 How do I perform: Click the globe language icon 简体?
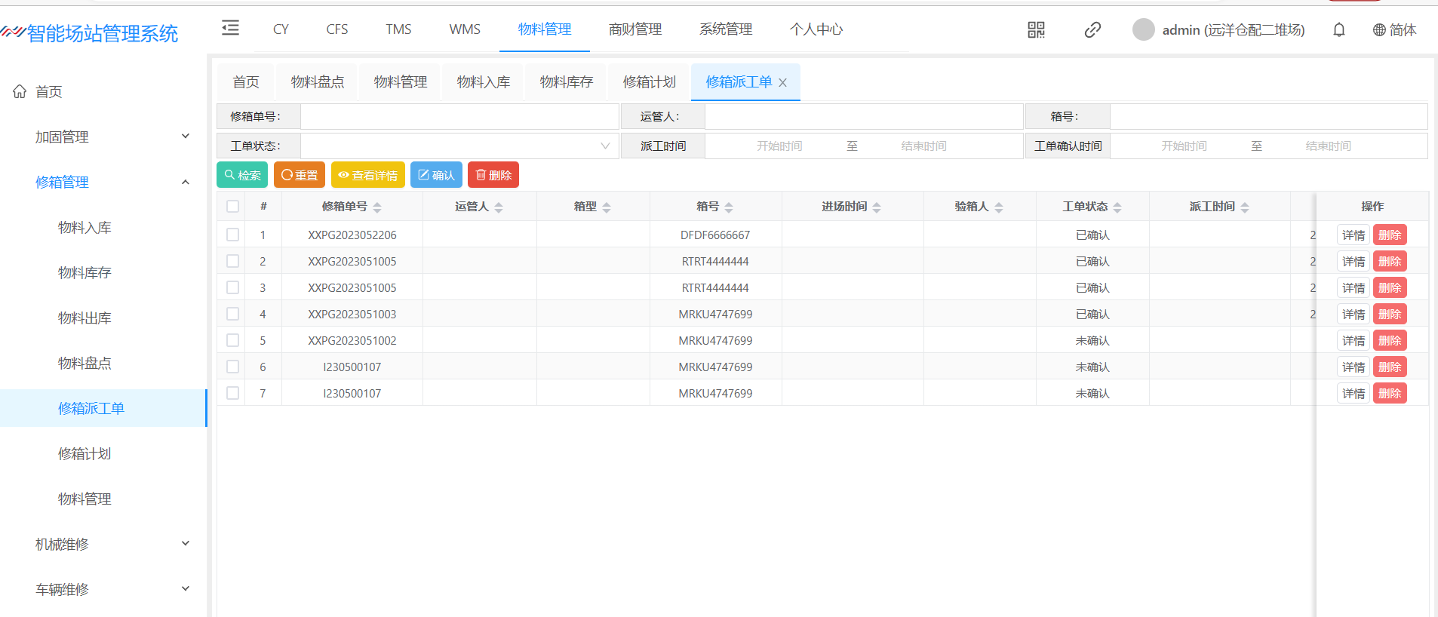pyautogui.click(x=1379, y=30)
